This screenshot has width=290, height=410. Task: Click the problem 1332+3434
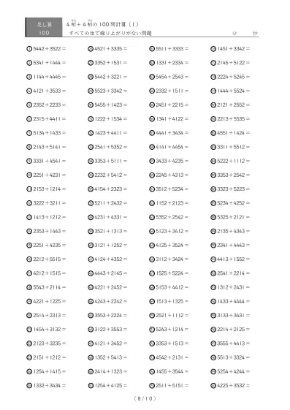pos(50,385)
